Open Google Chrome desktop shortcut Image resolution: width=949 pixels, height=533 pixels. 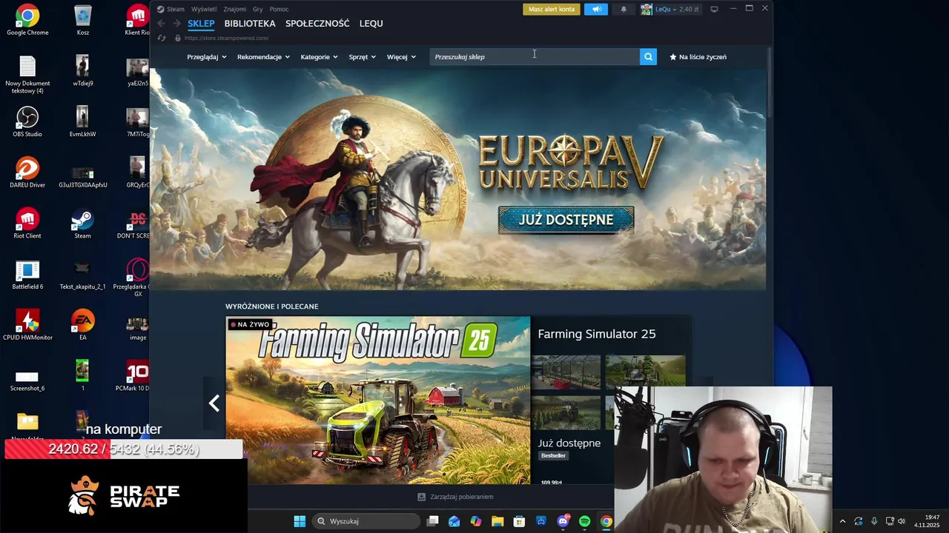pyautogui.click(x=27, y=20)
